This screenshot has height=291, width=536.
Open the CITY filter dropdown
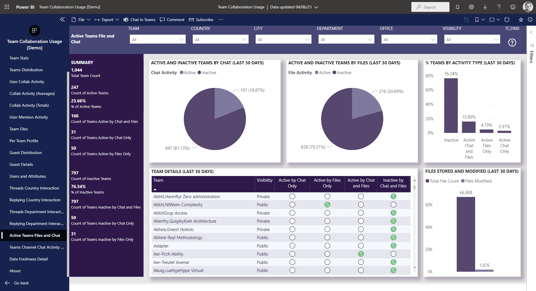[x=284, y=40]
